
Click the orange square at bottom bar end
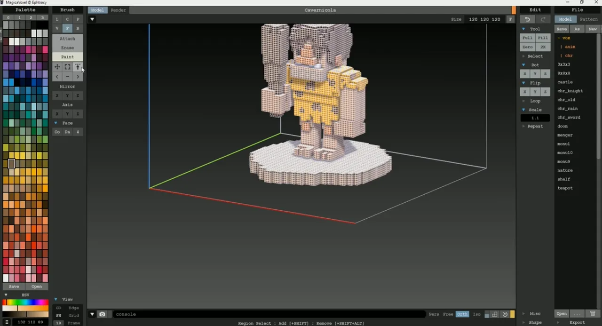512,314
